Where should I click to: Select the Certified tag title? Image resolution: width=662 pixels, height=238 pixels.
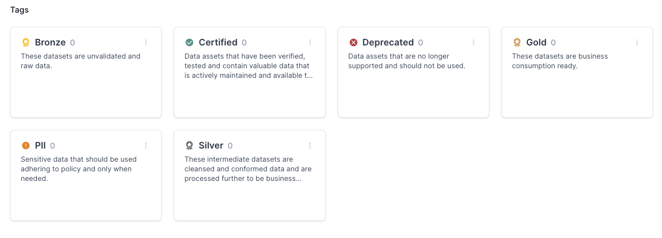point(218,42)
